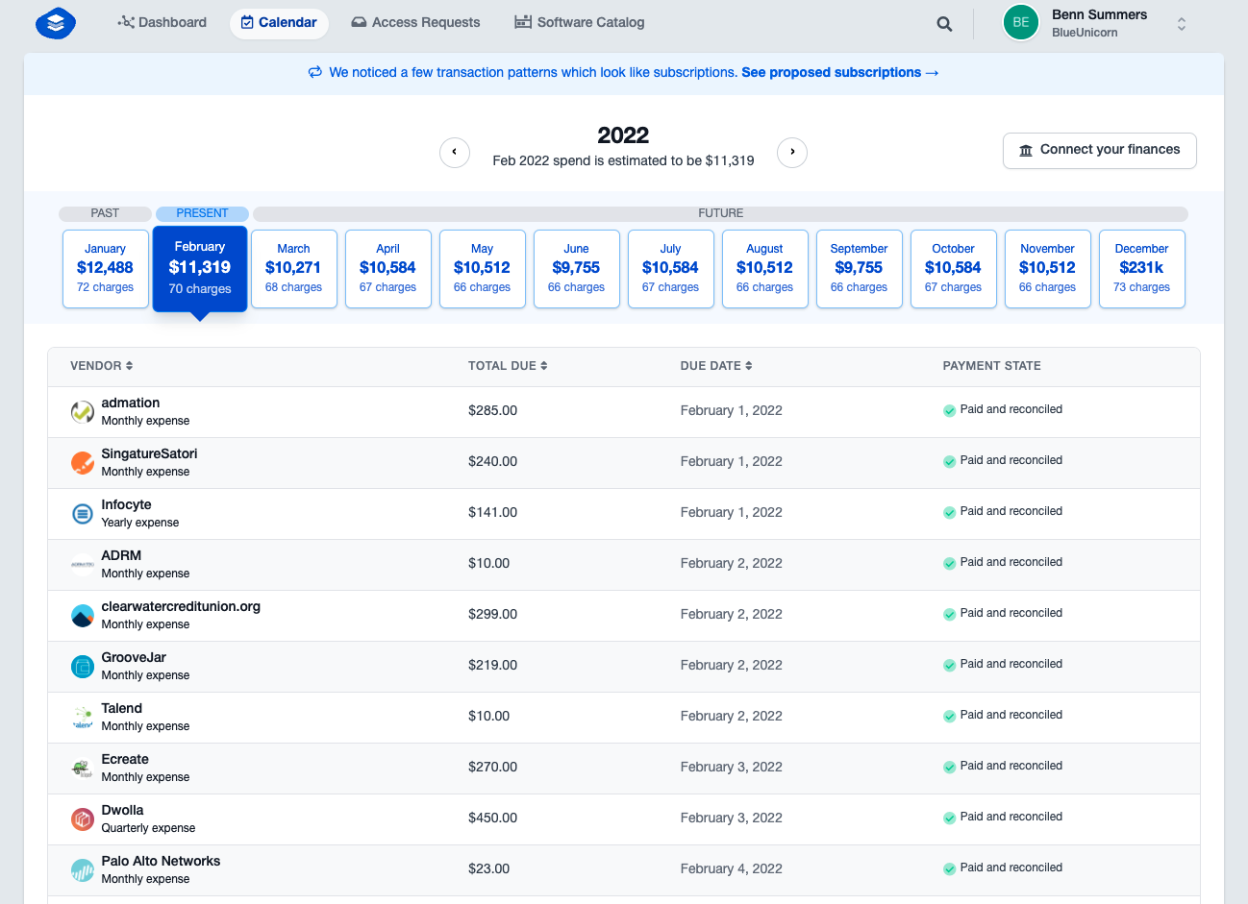Select the March month card
The width and height of the screenshot is (1248, 904).
coord(294,269)
